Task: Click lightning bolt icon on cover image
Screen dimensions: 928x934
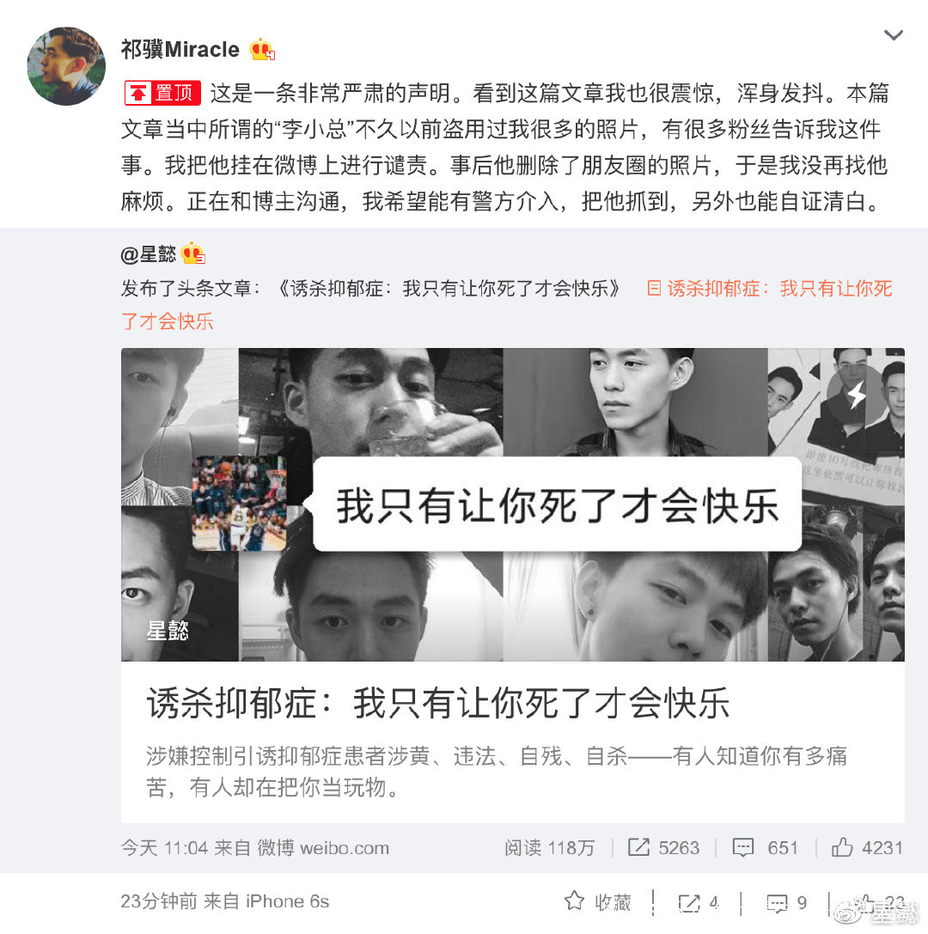Action: pos(857,394)
